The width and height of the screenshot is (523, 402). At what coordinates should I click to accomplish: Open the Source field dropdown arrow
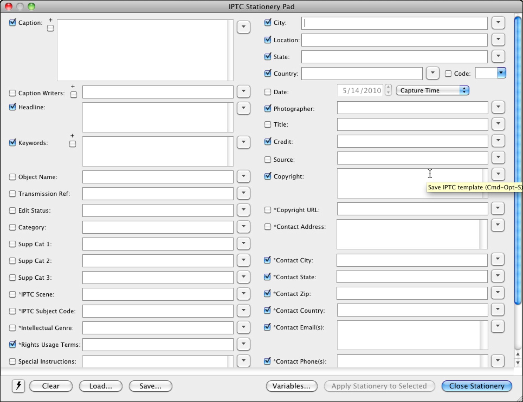click(498, 157)
